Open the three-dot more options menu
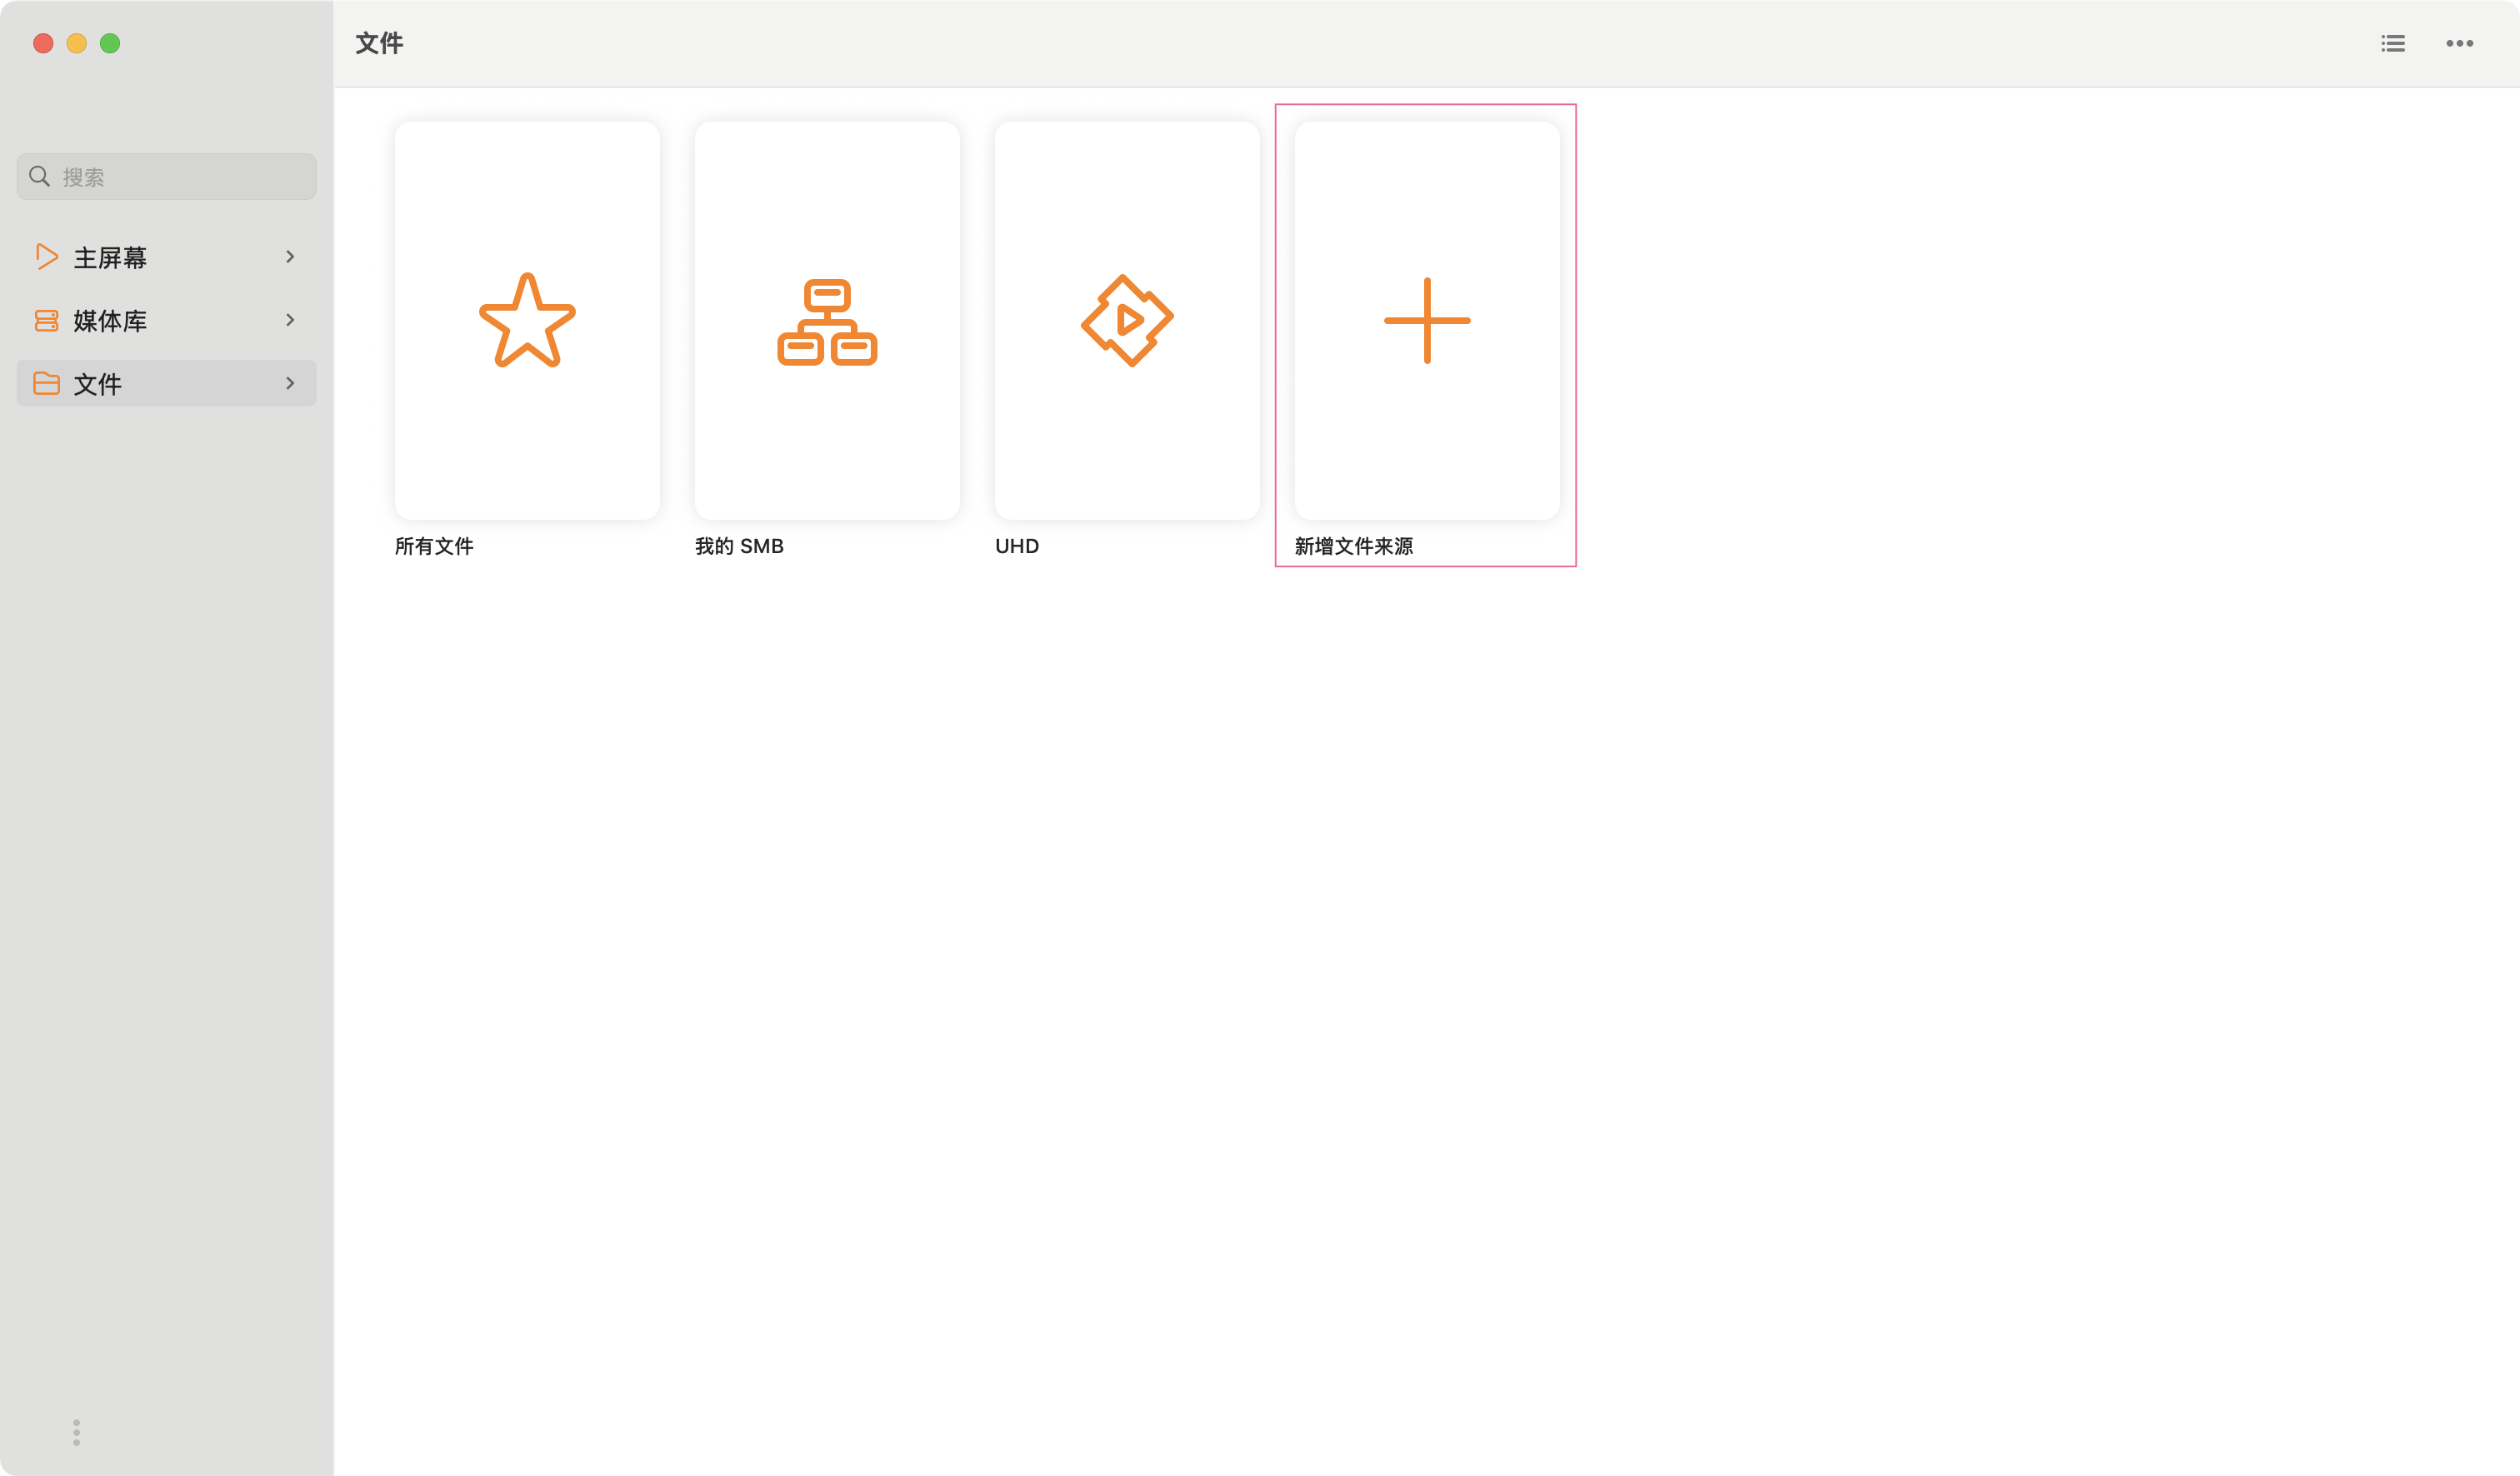Viewport: 2520px width, 1476px height. [x=2460, y=43]
